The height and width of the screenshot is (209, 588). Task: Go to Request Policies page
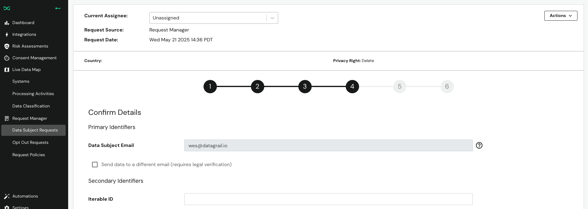29,155
